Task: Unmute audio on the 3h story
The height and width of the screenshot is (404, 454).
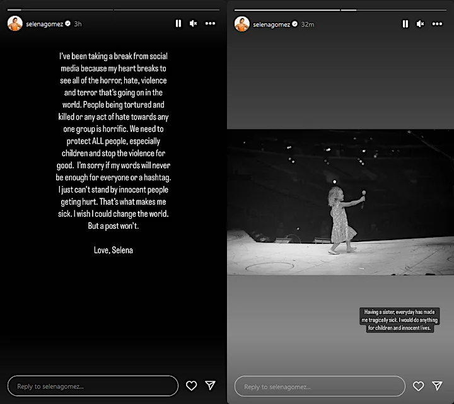Action: click(194, 23)
